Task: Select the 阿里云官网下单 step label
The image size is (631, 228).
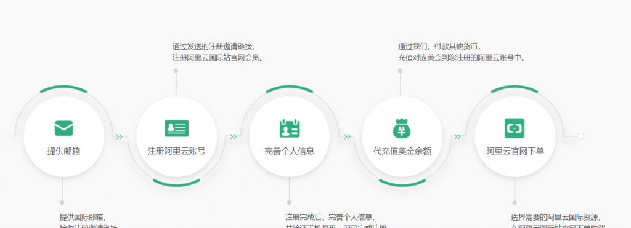Action: (515, 151)
